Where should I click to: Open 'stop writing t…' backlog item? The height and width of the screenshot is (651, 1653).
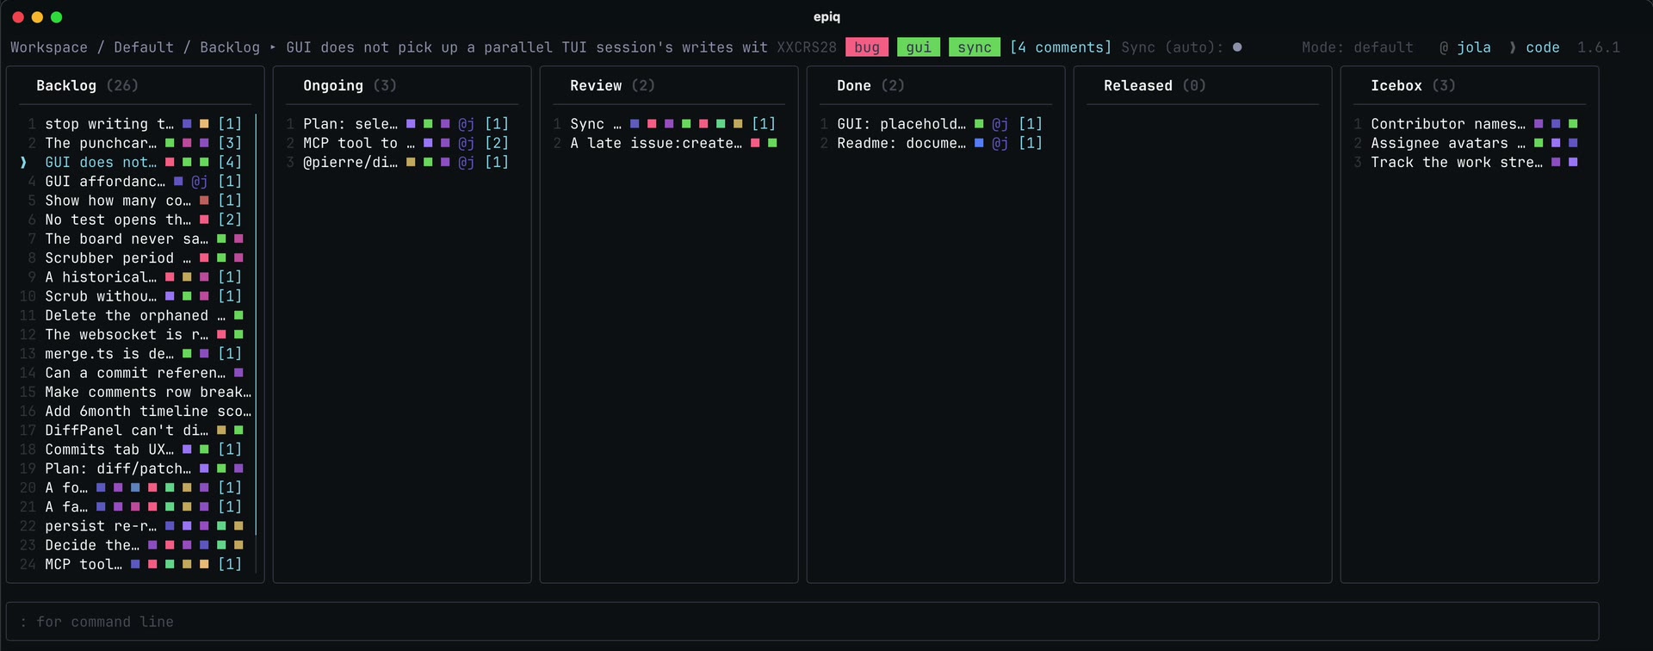[135, 124]
